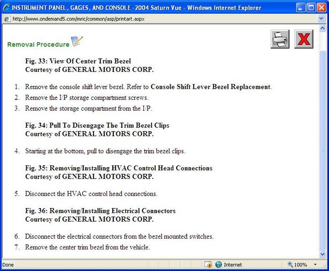The image size is (329, 271).
Task: Click the Internet zone label in status bar
Action: pyautogui.click(x=233, y=265)
